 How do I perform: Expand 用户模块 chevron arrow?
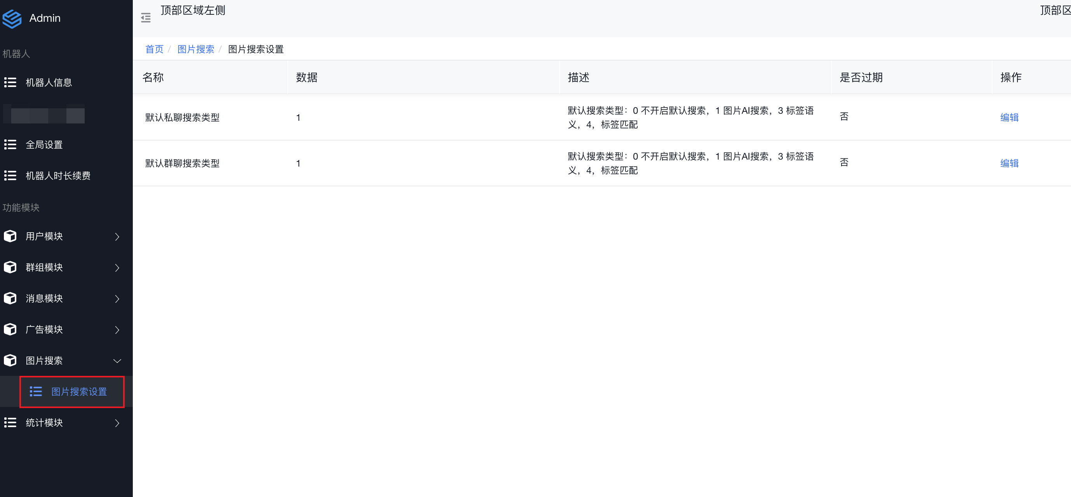pyautogui.click(x=117, y=237)
